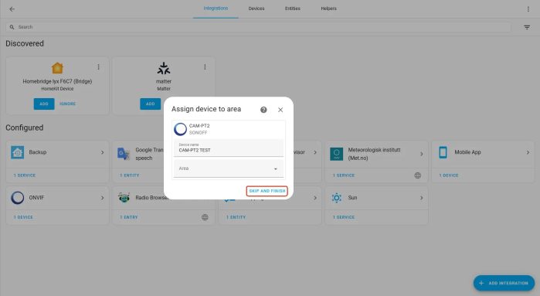The height and width of the screenshot is (296, 540).
Task: Expand the ONVIF integration chevron
Action: click(102, 198)
